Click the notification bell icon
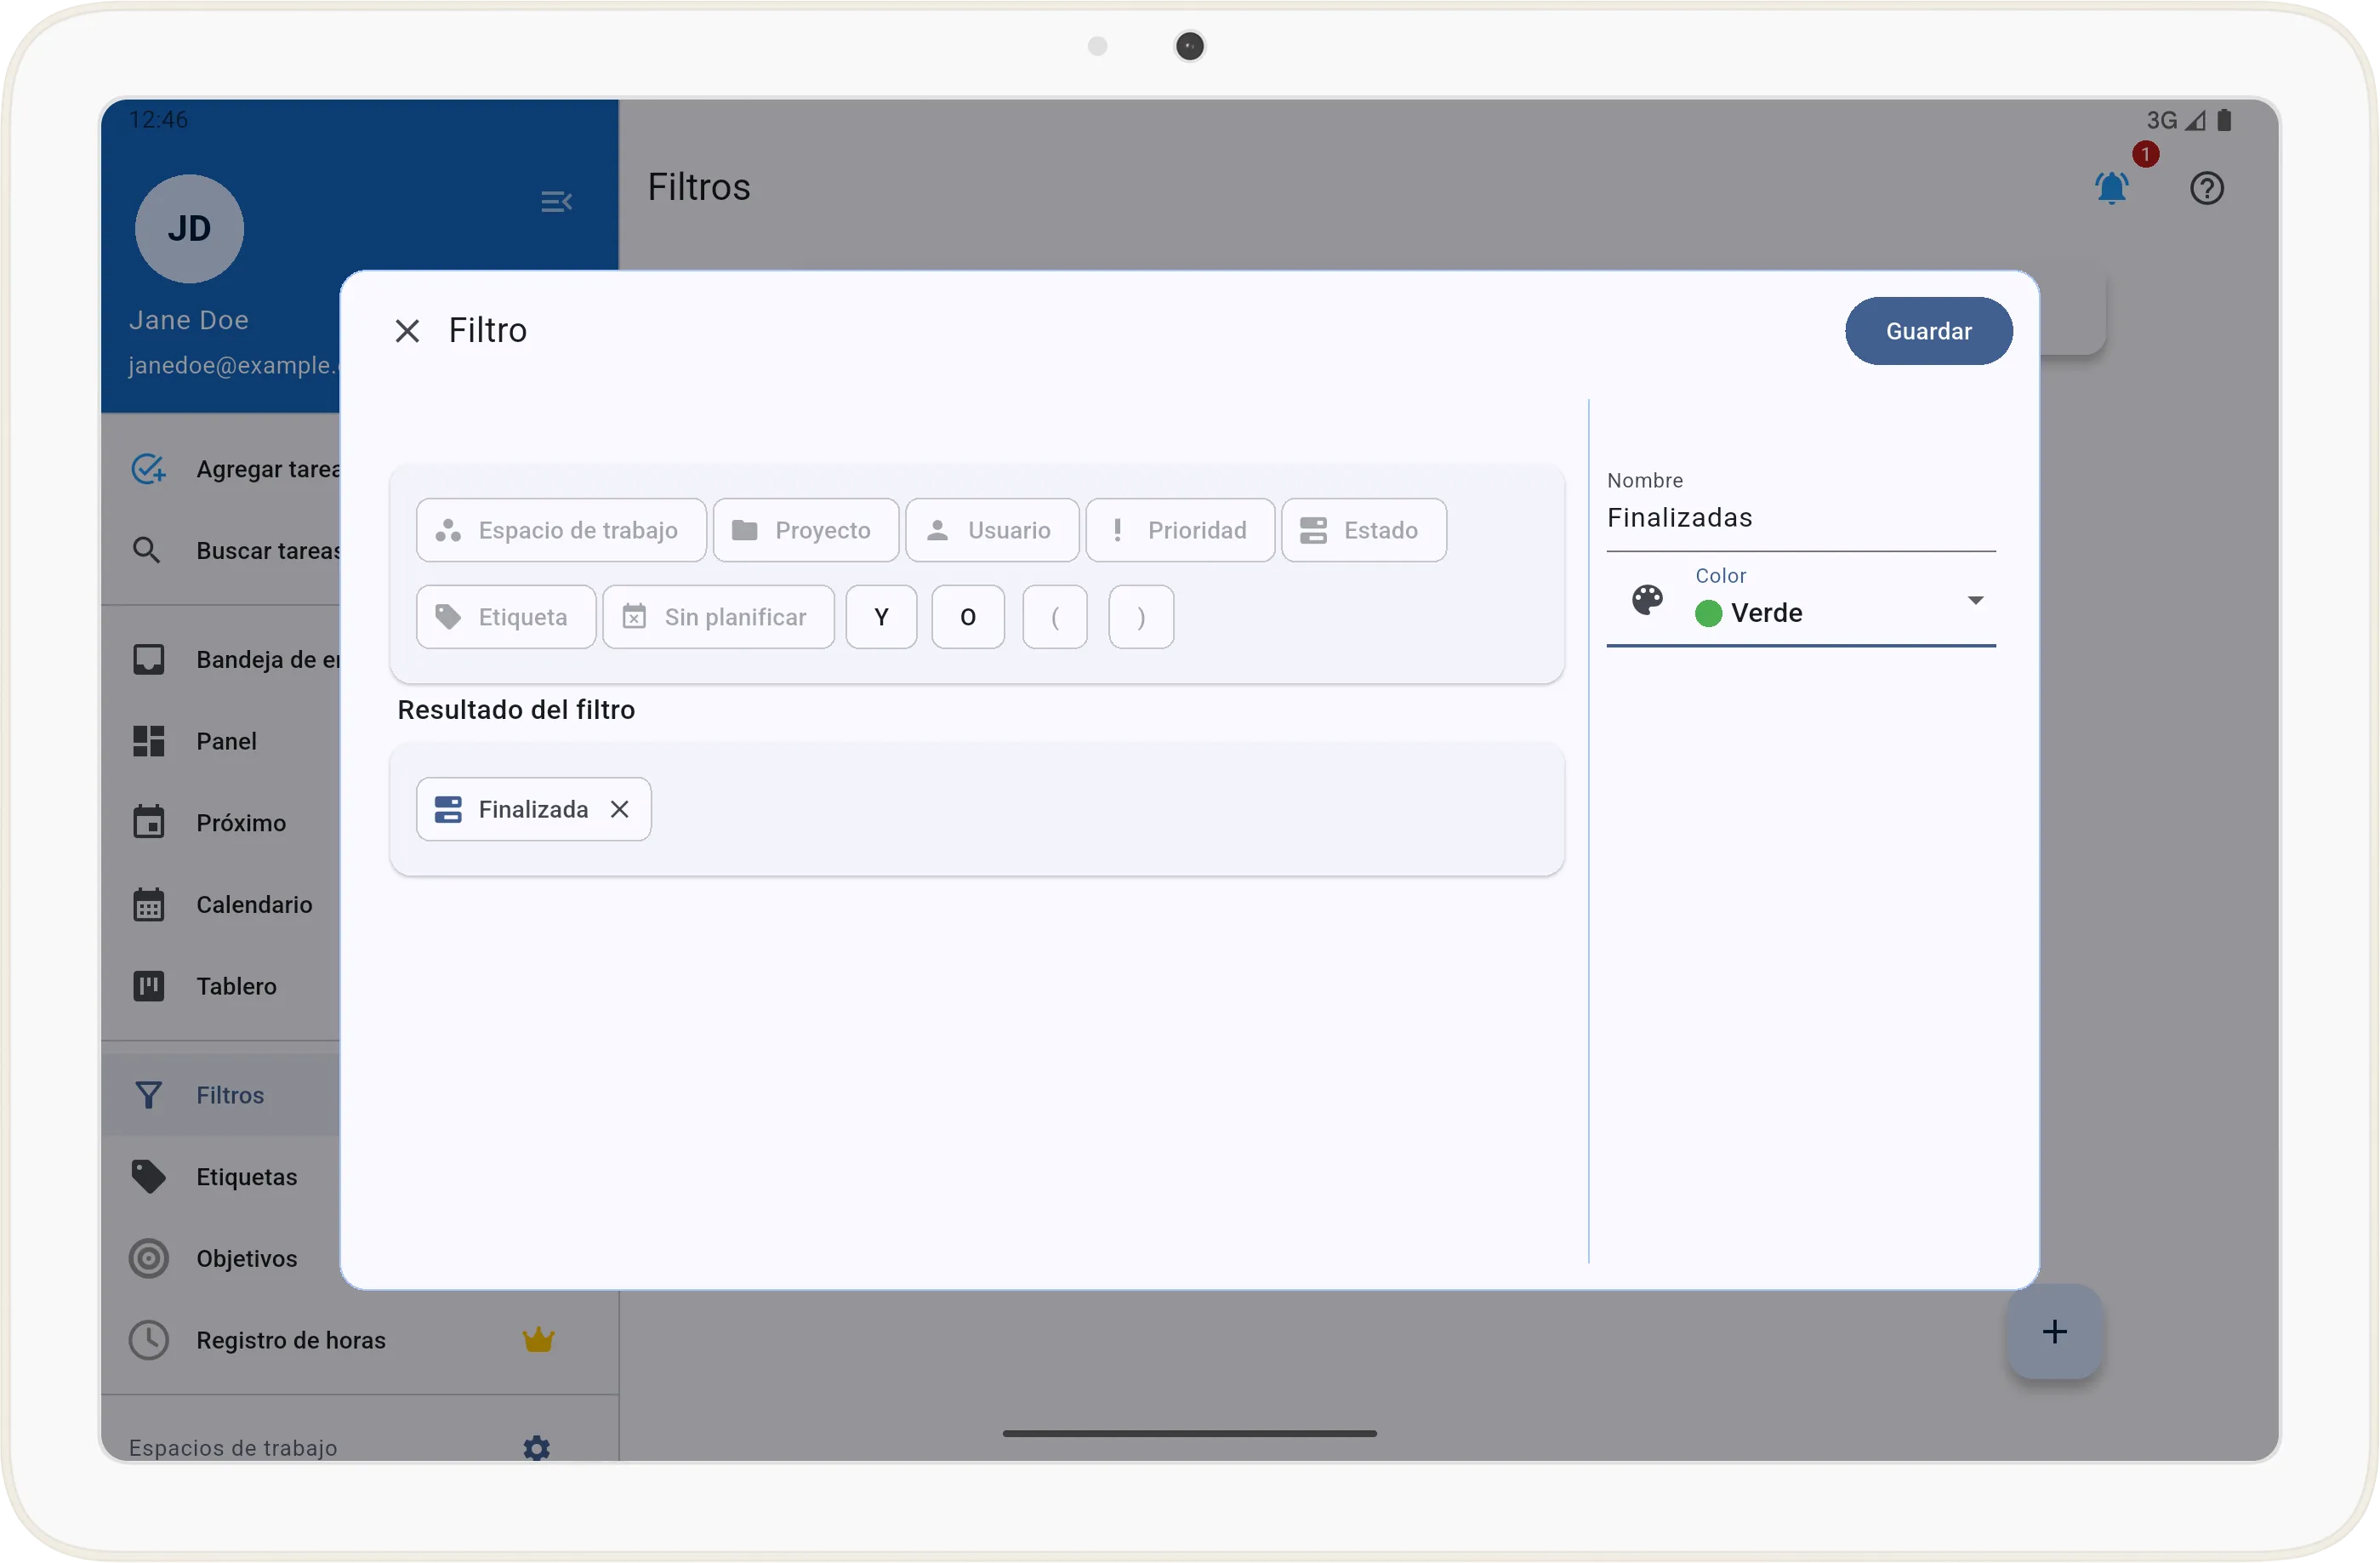This screenshot has width=2380, height=1563. click(x=2111, y=188)
